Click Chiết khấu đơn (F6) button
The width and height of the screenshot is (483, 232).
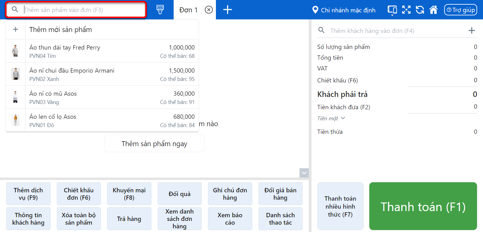tap(79, 194)
